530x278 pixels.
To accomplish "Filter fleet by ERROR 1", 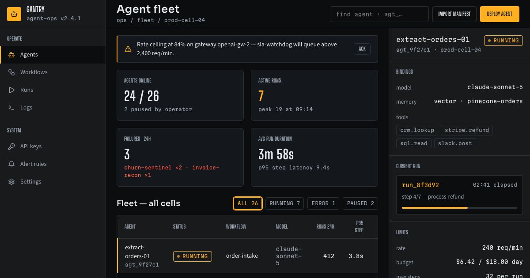I will click(323, 203).
